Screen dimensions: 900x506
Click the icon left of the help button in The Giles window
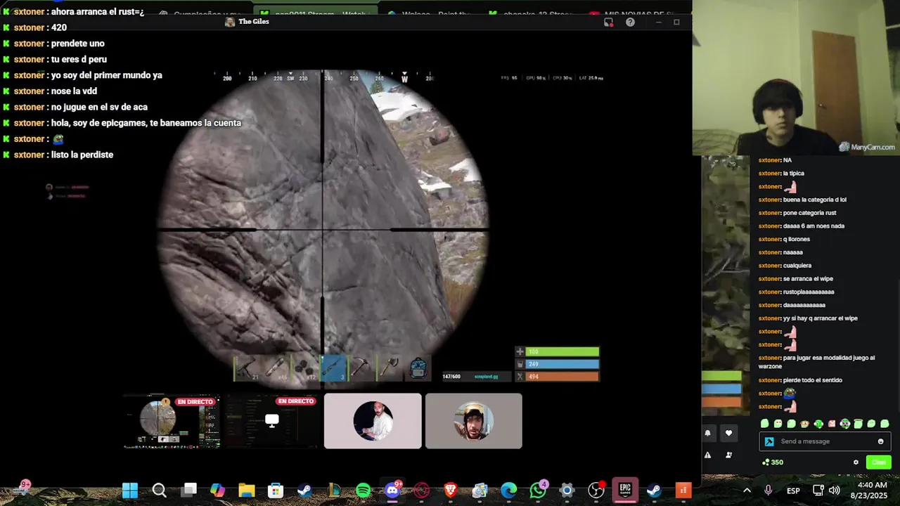click(609, 22)
